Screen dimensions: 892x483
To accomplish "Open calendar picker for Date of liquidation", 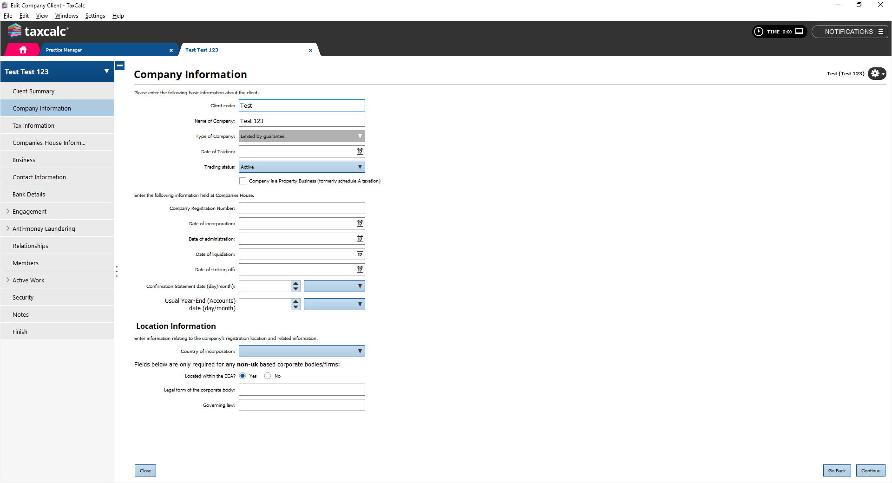I will pyautogui.click(x=360, y=255).
